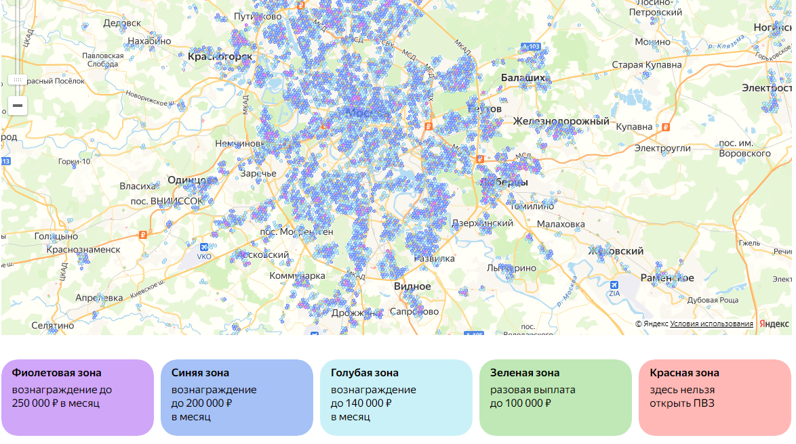Click the Краснознаменск label

coord(84,249)
